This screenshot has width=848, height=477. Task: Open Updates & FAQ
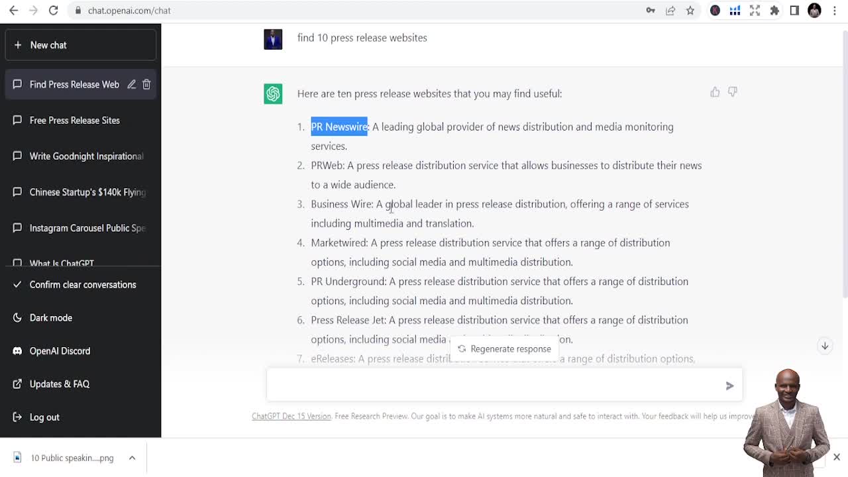click(80, 384)
